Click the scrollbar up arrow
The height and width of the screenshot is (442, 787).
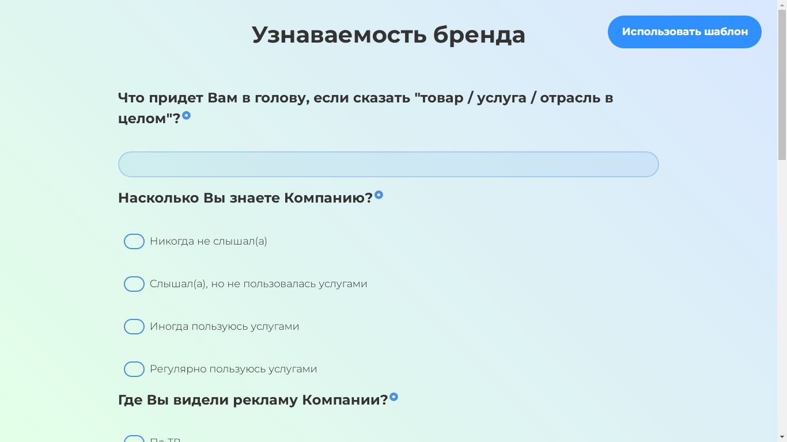[782, 5]
